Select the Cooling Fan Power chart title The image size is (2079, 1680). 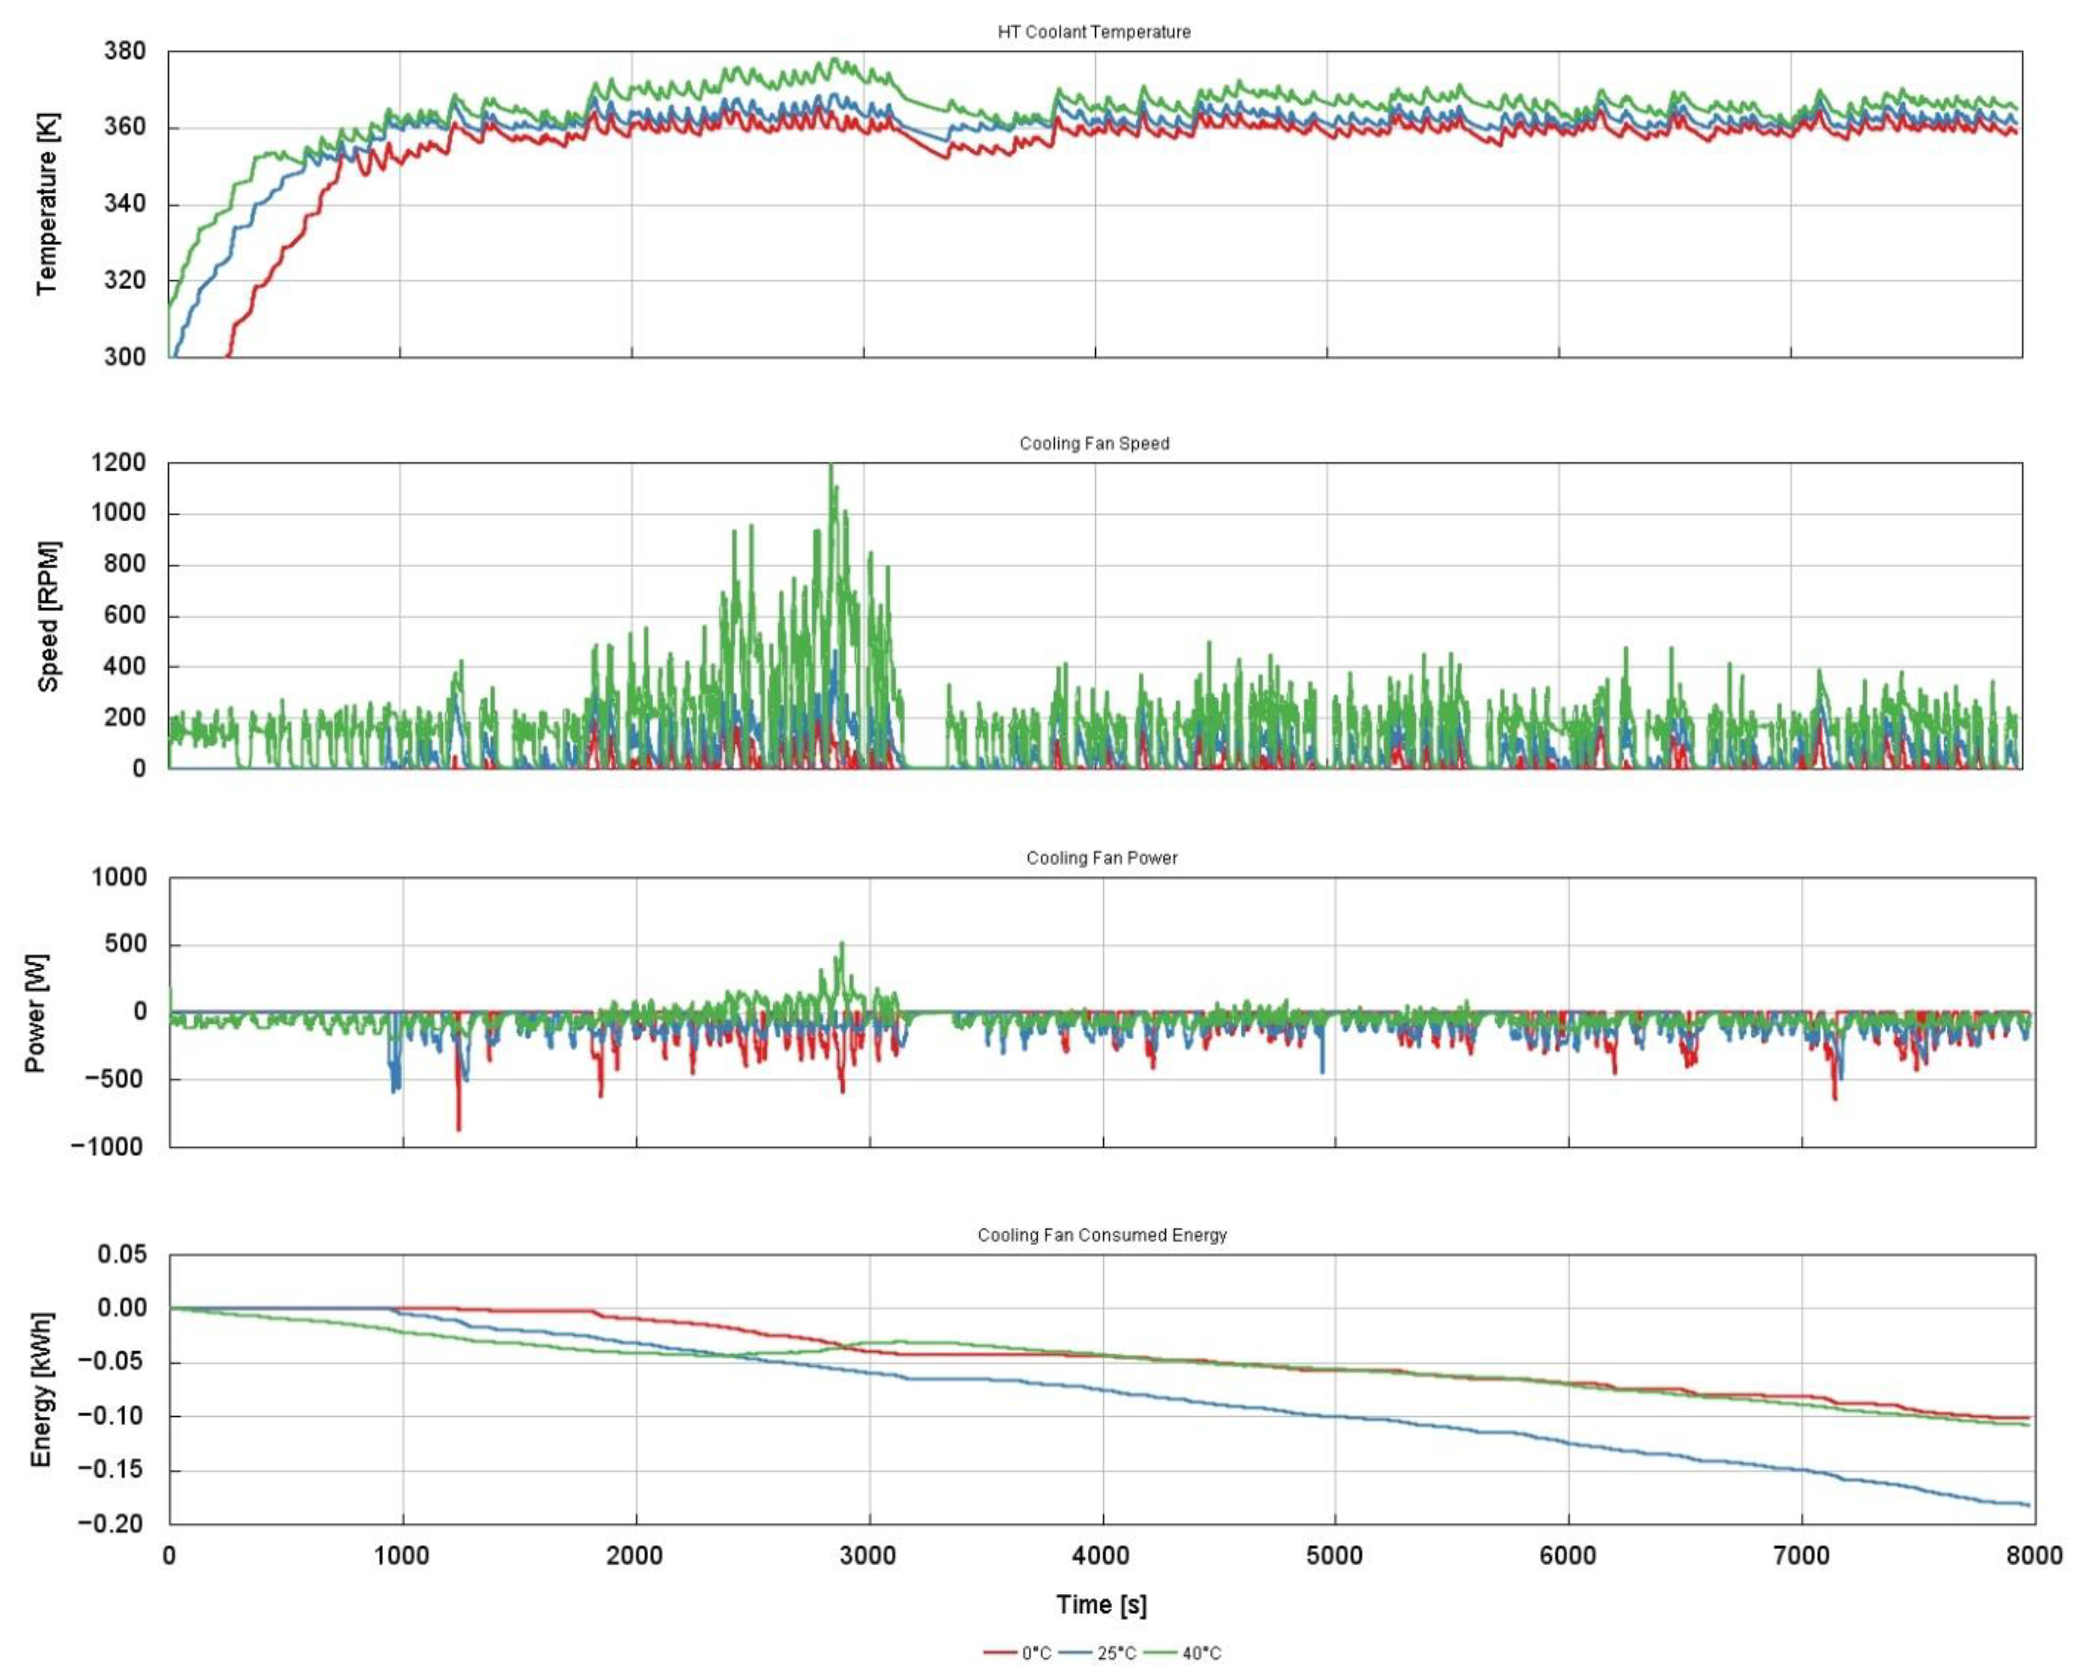pyautogui.click(x=1101, y=858)
